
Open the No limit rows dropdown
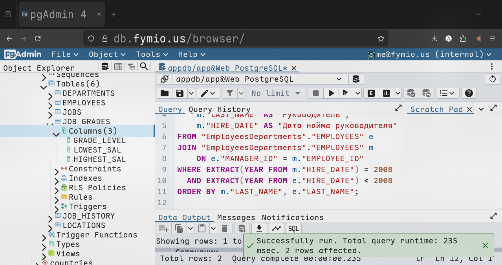276,93
